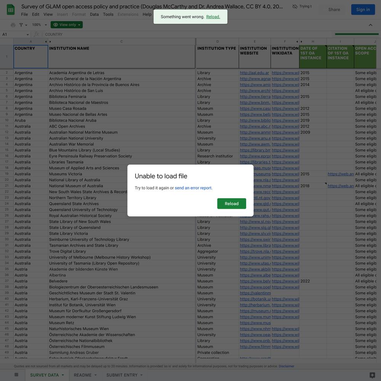The image size is (381, 381).
Task: Click the Share button
Action: point(334,10)
